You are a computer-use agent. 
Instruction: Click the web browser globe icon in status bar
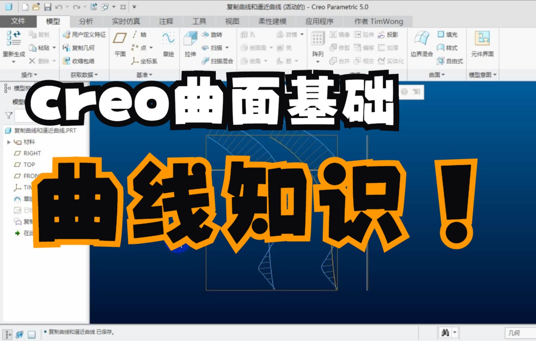(x=20, y=334)
